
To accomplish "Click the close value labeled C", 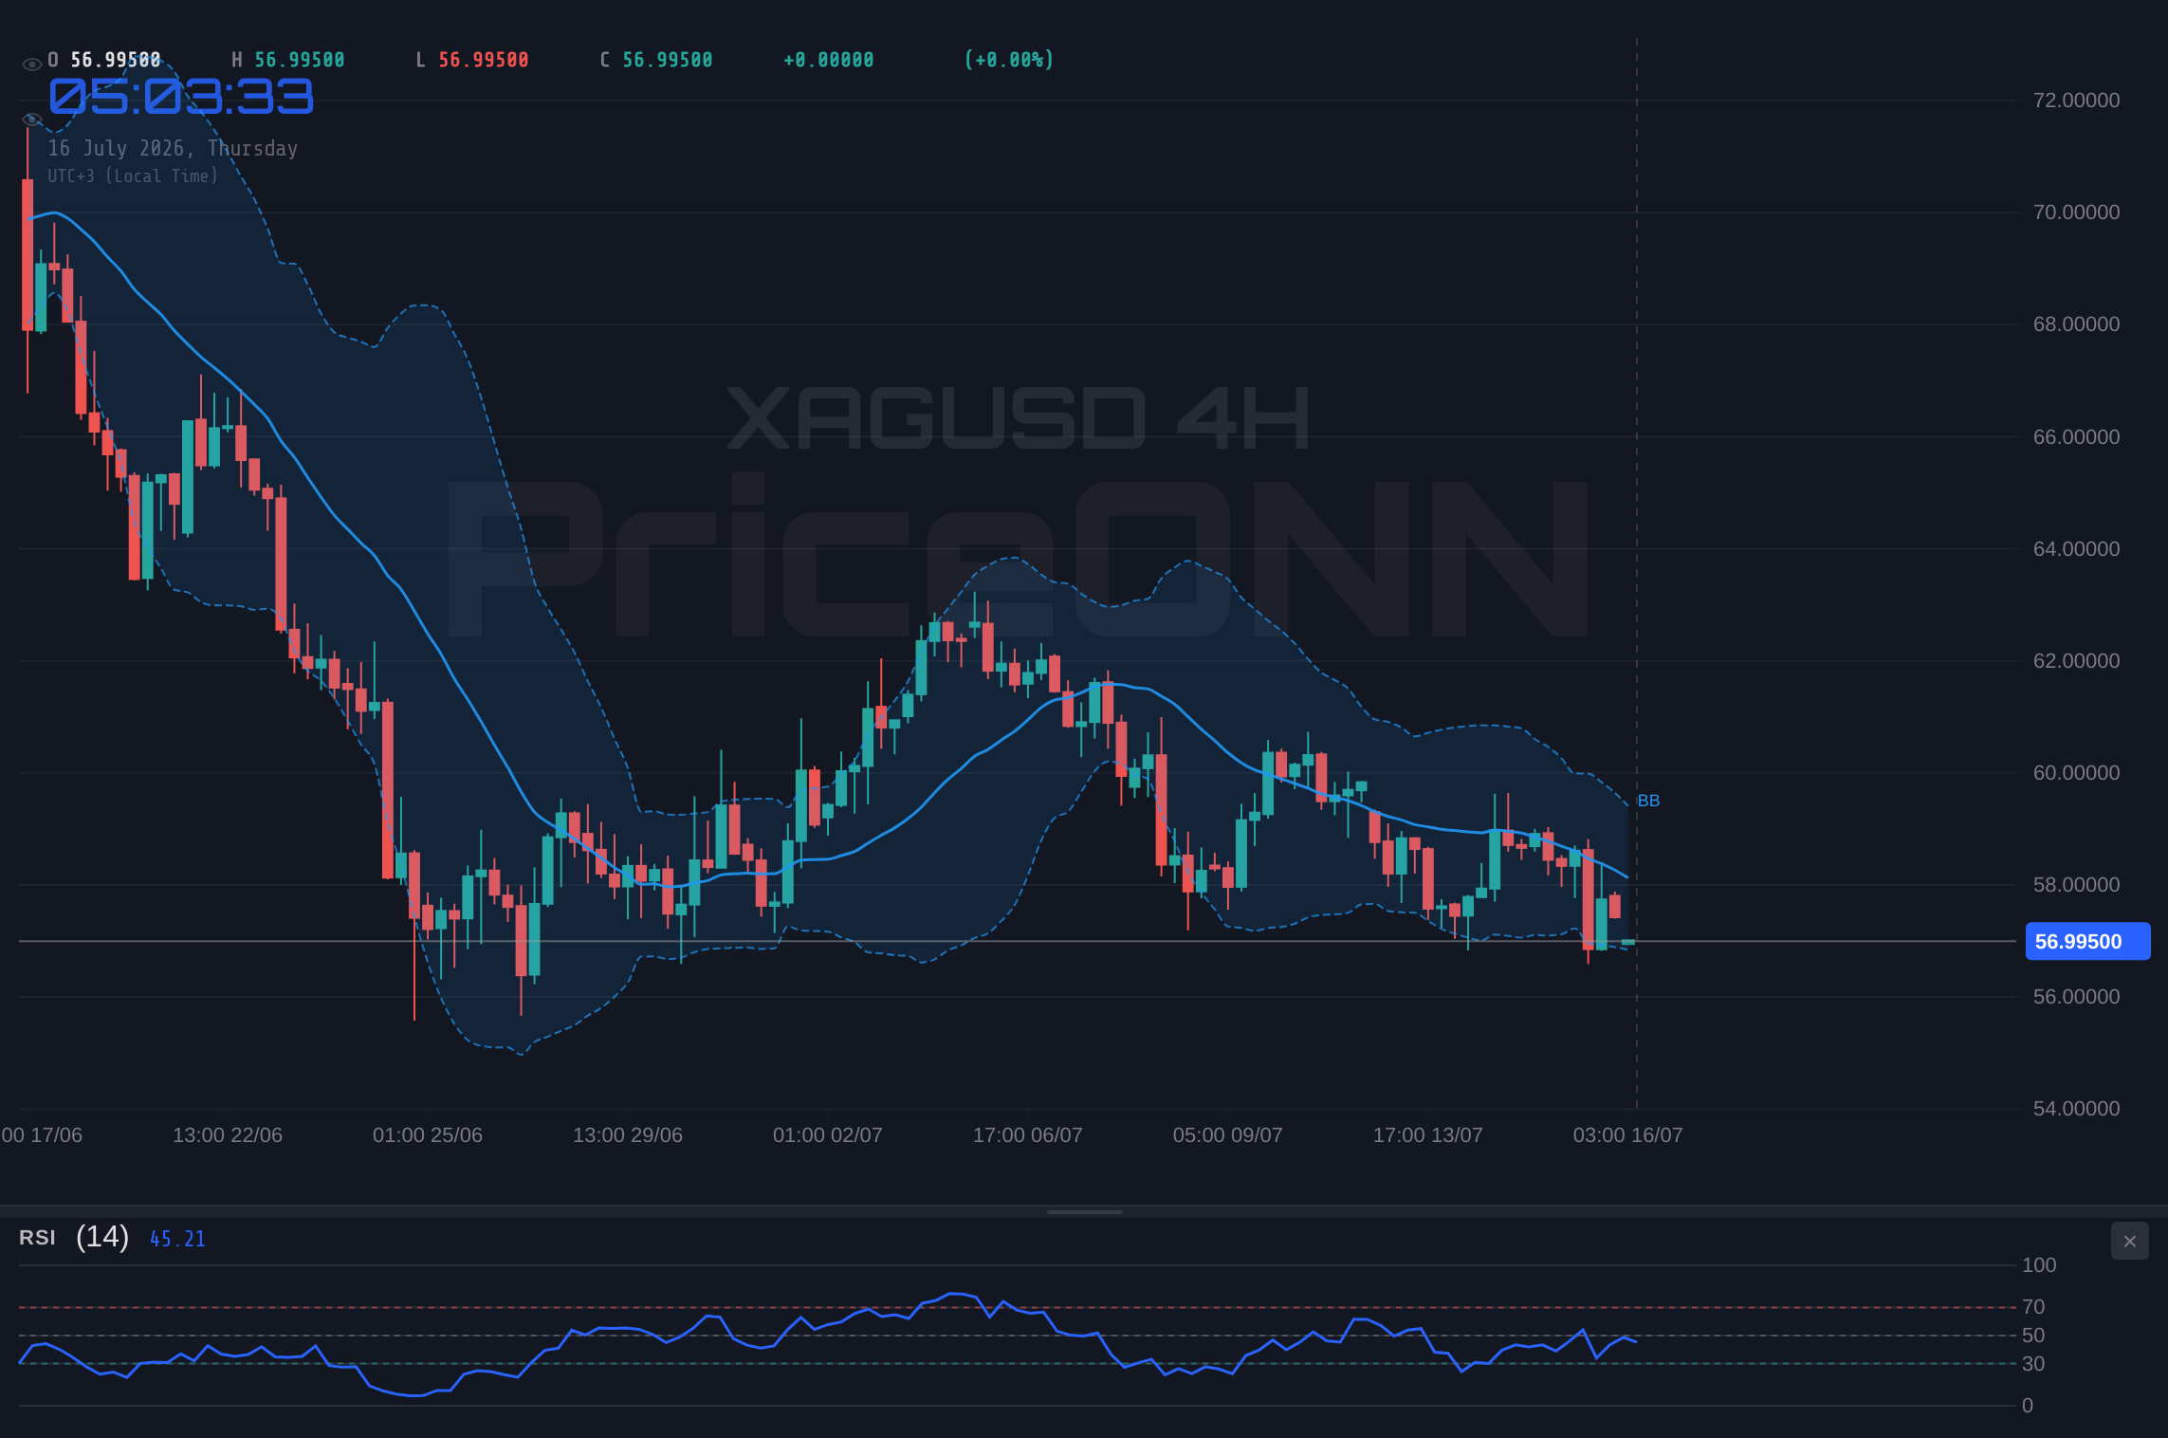I will click(x=668, y=60).
